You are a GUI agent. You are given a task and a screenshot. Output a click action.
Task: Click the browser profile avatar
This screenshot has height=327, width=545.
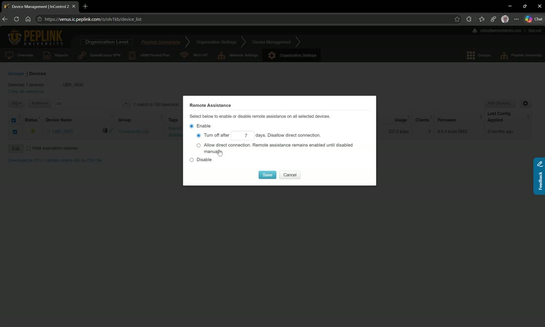coord(505,19)
